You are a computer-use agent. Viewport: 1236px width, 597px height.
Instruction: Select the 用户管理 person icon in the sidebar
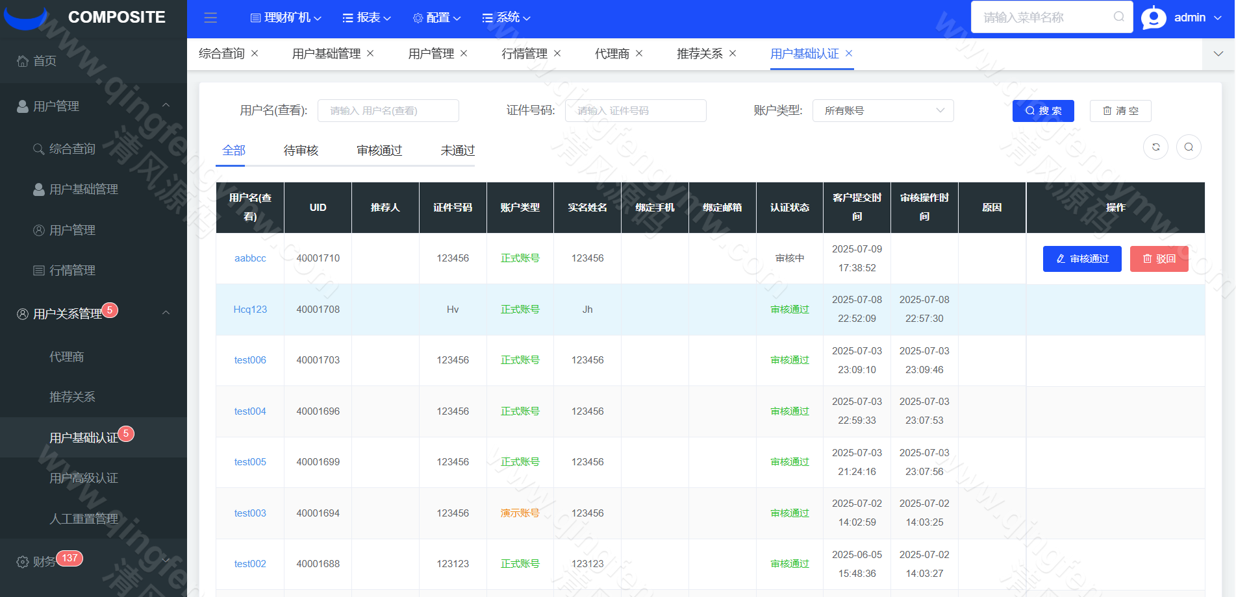[x=21, y=106]
